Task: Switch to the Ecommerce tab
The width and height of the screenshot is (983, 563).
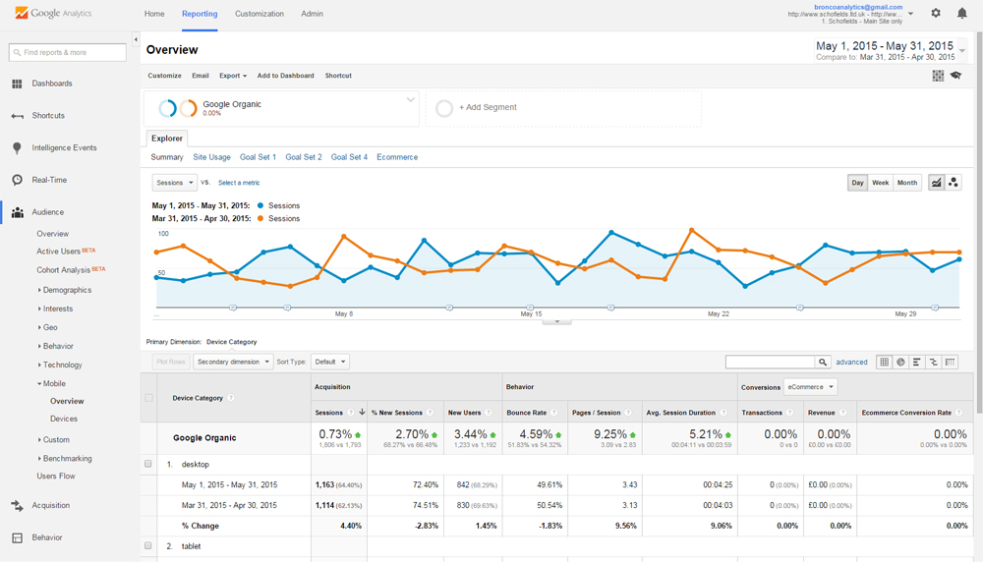Action: (397, 157)
